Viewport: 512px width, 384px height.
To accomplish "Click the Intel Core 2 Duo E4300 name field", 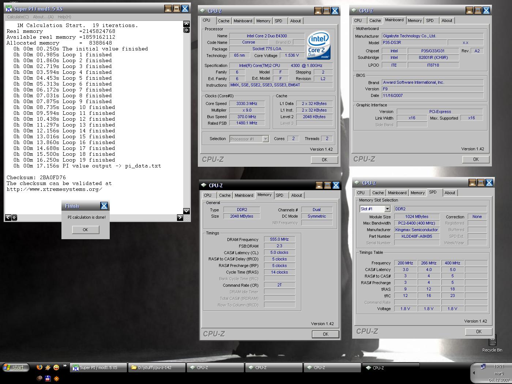I will 267,36.
